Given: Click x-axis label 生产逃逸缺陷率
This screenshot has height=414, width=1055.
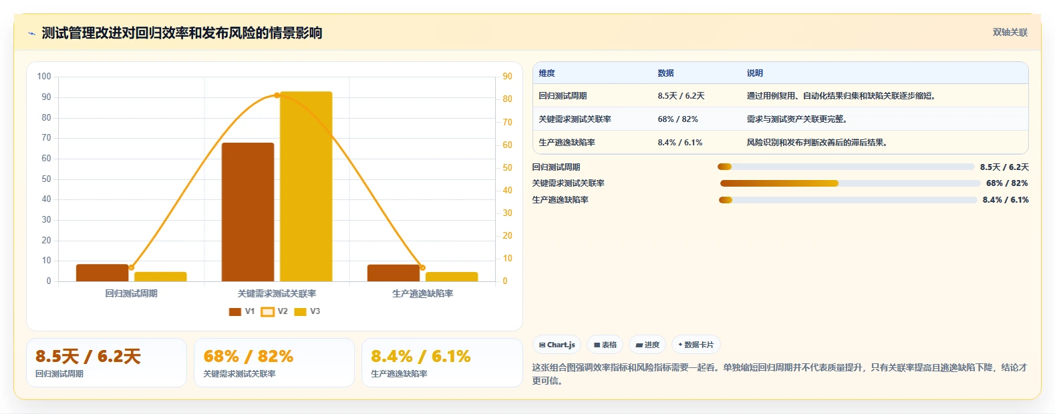Looking at the screenshot, I should coord(422,293).
